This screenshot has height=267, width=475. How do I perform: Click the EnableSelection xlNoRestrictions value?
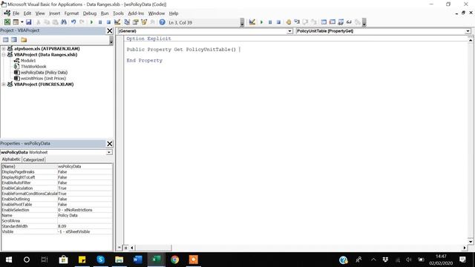tap(85, 210)
